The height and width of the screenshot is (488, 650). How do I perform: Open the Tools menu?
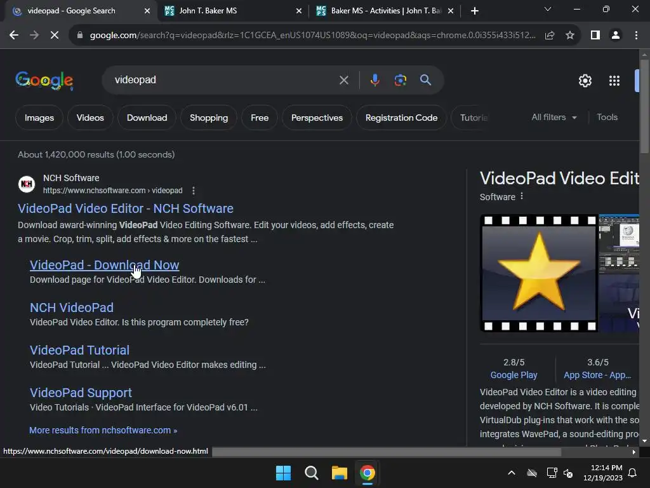[x=607, y=118]
